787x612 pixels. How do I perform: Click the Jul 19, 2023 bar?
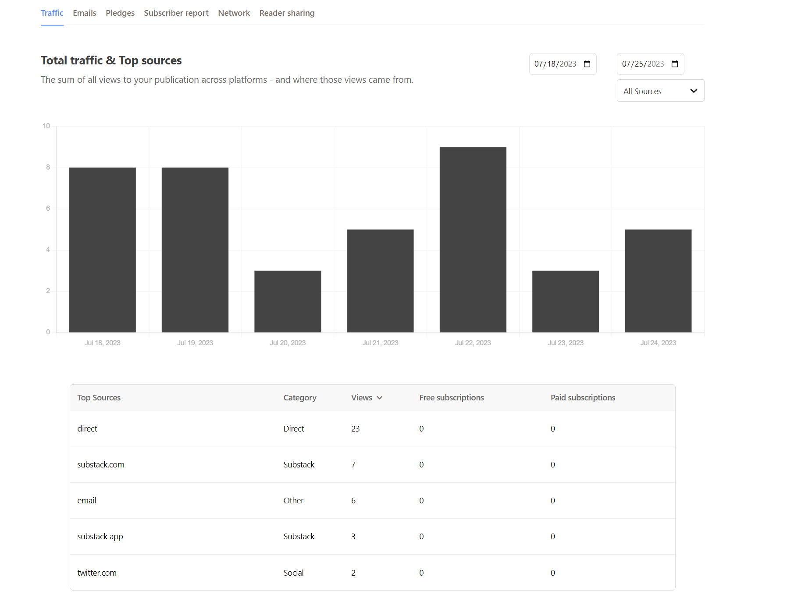pos(195,250)
